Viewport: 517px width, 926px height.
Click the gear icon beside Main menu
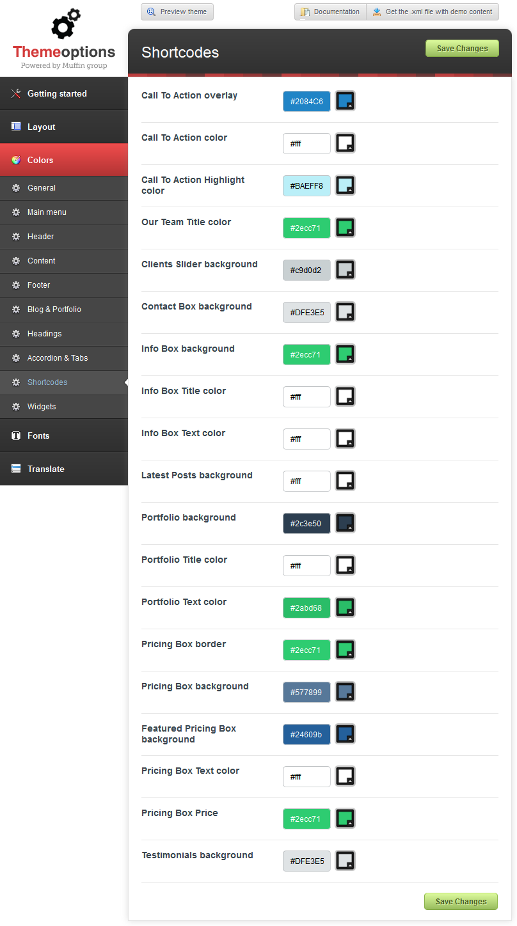point(16,212)
